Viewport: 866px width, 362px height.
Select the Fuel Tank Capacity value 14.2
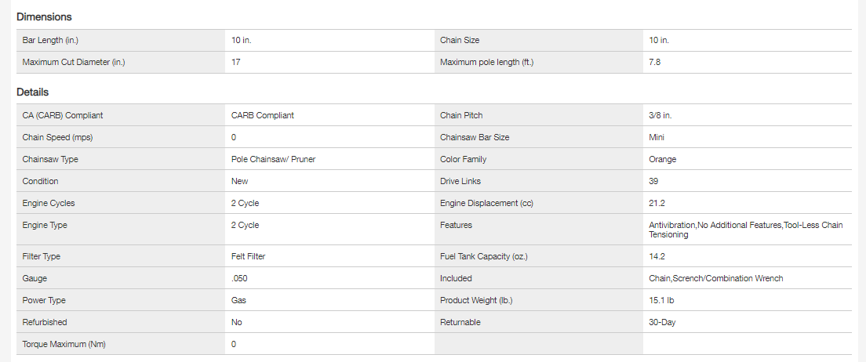(x=657, y=256)
